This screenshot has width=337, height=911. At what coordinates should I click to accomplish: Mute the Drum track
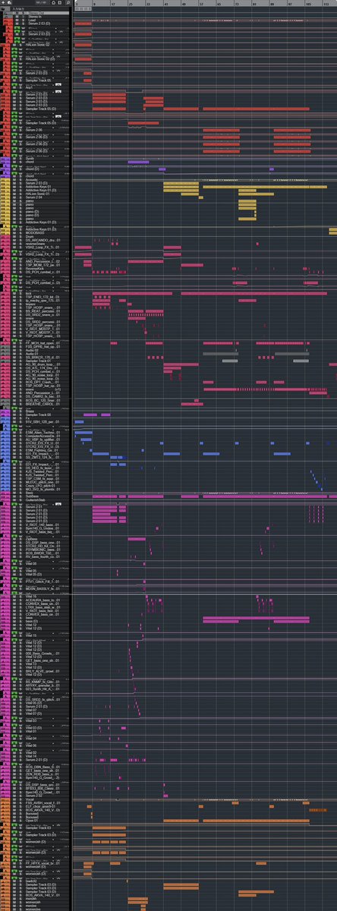coord(14,236)
